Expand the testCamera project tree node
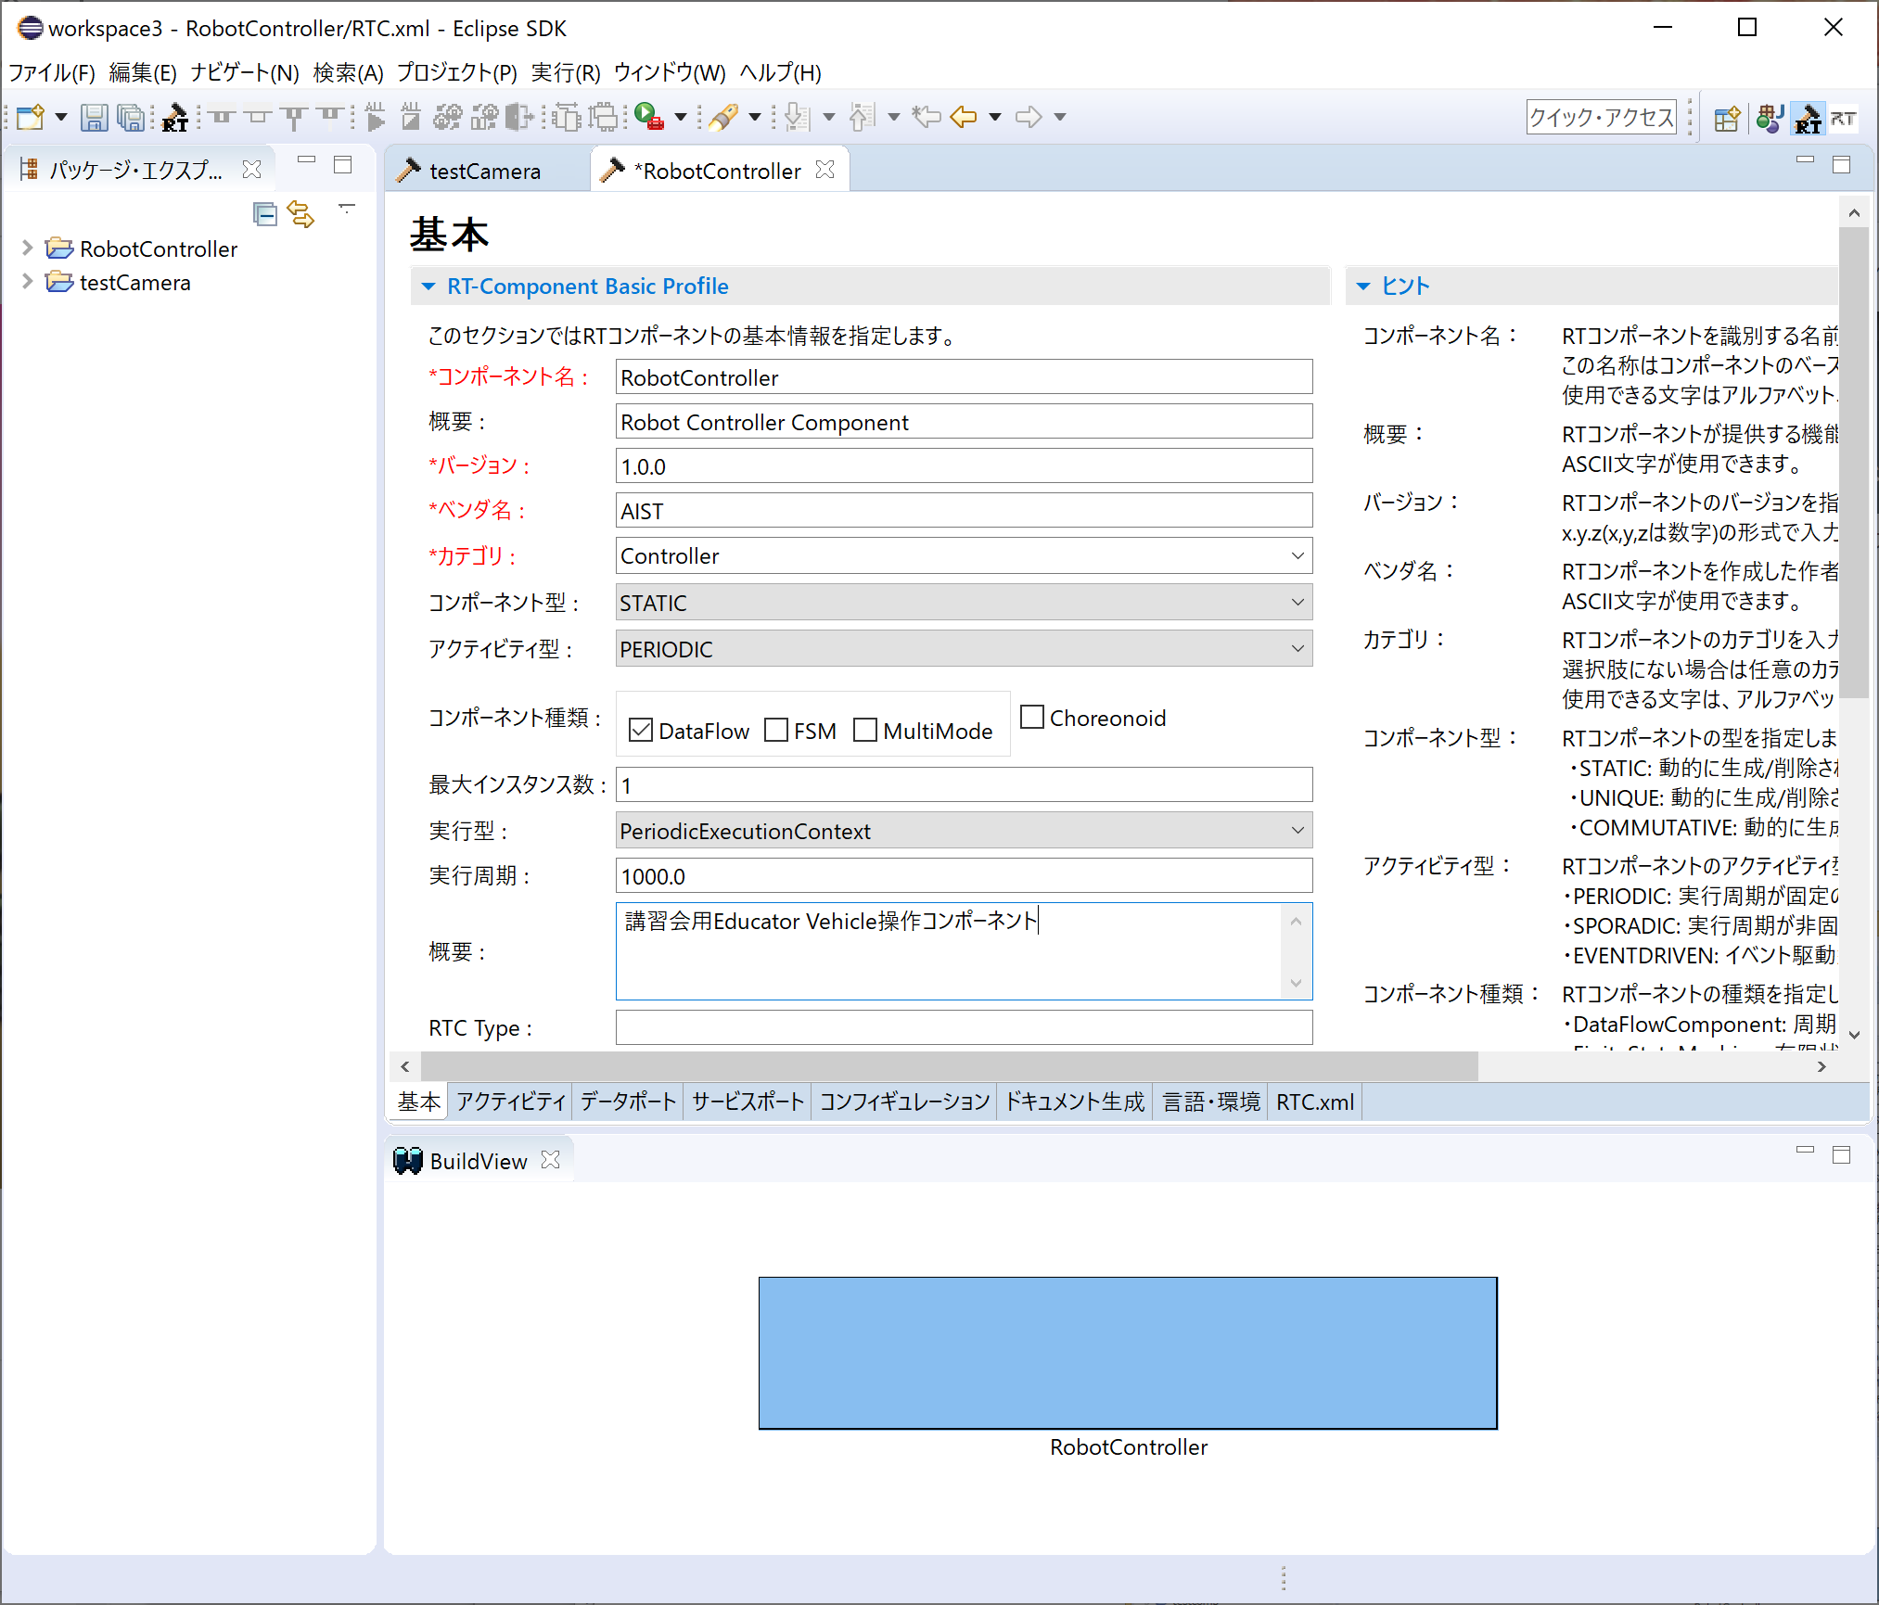This screenshot has height=1605, width=1879. tap(28, 282)
